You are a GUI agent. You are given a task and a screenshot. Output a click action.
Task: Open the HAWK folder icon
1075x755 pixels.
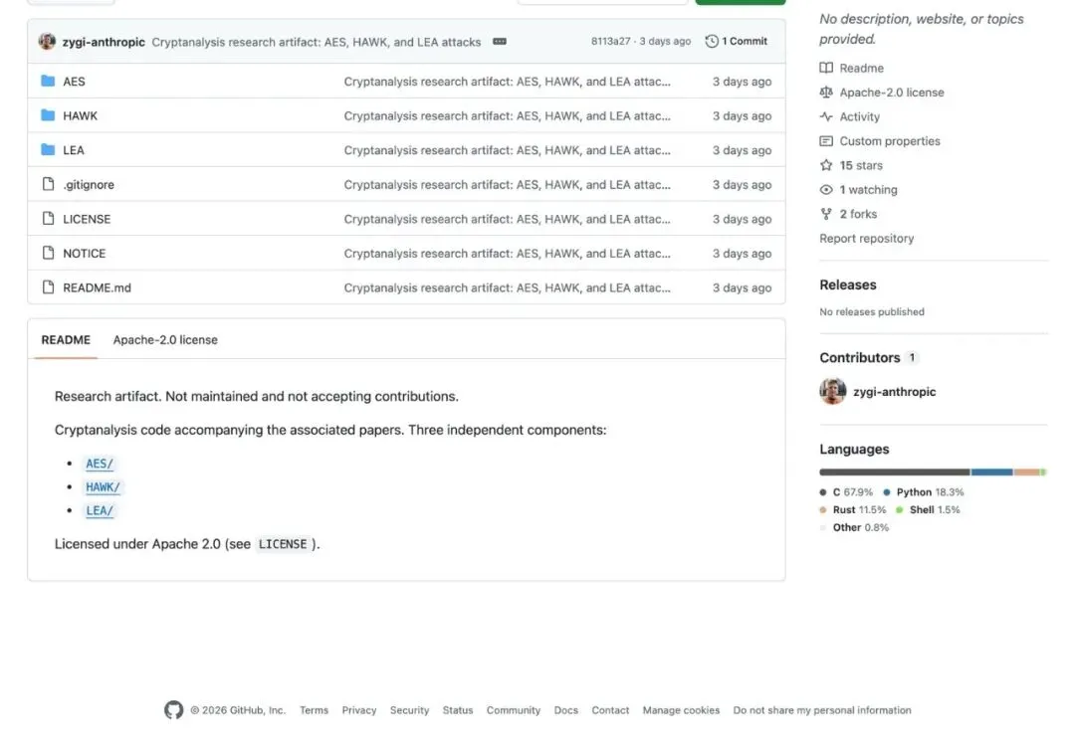[x=48, y=115]
